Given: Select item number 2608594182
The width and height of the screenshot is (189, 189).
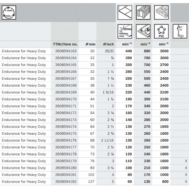Looking at the screenshot, I should [x=66, y=181].
